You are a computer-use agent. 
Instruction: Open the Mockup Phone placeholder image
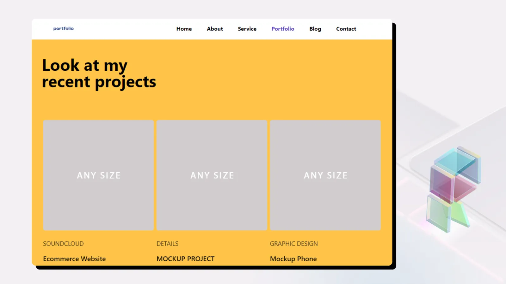[x=325, y=175]
